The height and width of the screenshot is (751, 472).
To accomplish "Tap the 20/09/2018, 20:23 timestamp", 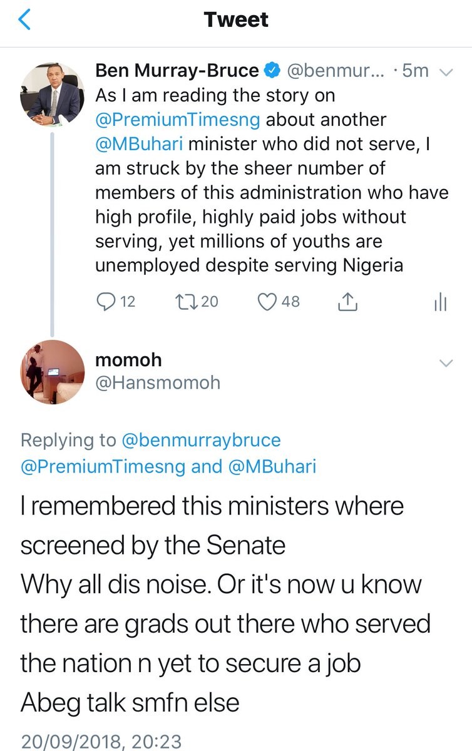I will tap(101, 742).
